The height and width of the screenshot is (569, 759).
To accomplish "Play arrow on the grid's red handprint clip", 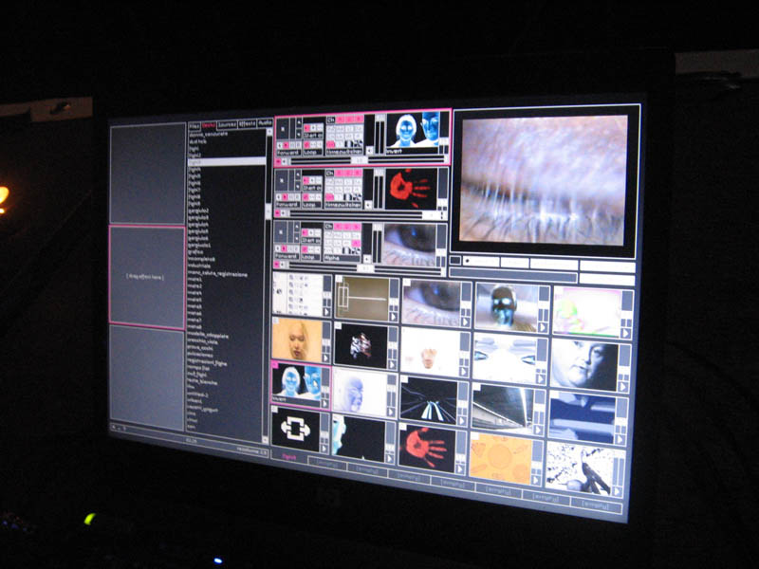I will 460,469.
